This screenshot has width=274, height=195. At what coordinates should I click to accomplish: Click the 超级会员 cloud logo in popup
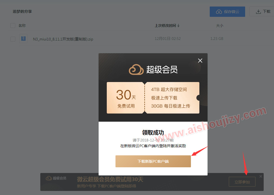click(x=136, y=69)
